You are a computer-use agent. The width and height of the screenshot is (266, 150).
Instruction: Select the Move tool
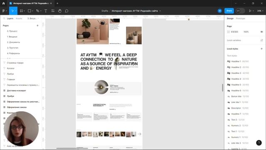point(12,11)
